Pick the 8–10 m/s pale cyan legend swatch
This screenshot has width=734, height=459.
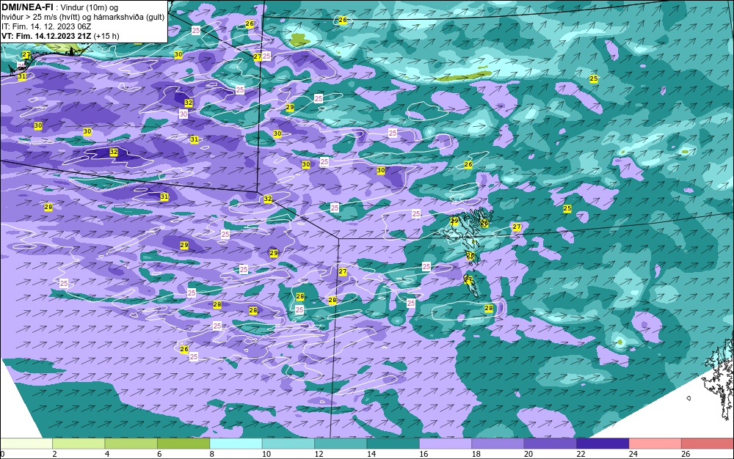pos(236,444)
